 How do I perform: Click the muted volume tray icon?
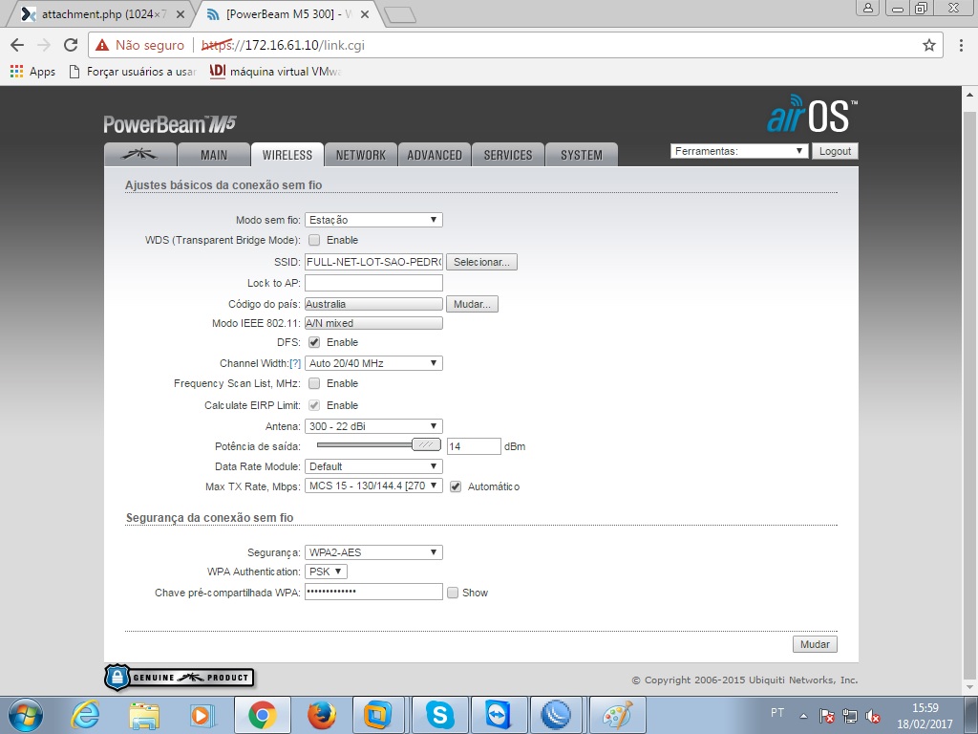pyautogui.click(x=873, y=716)
